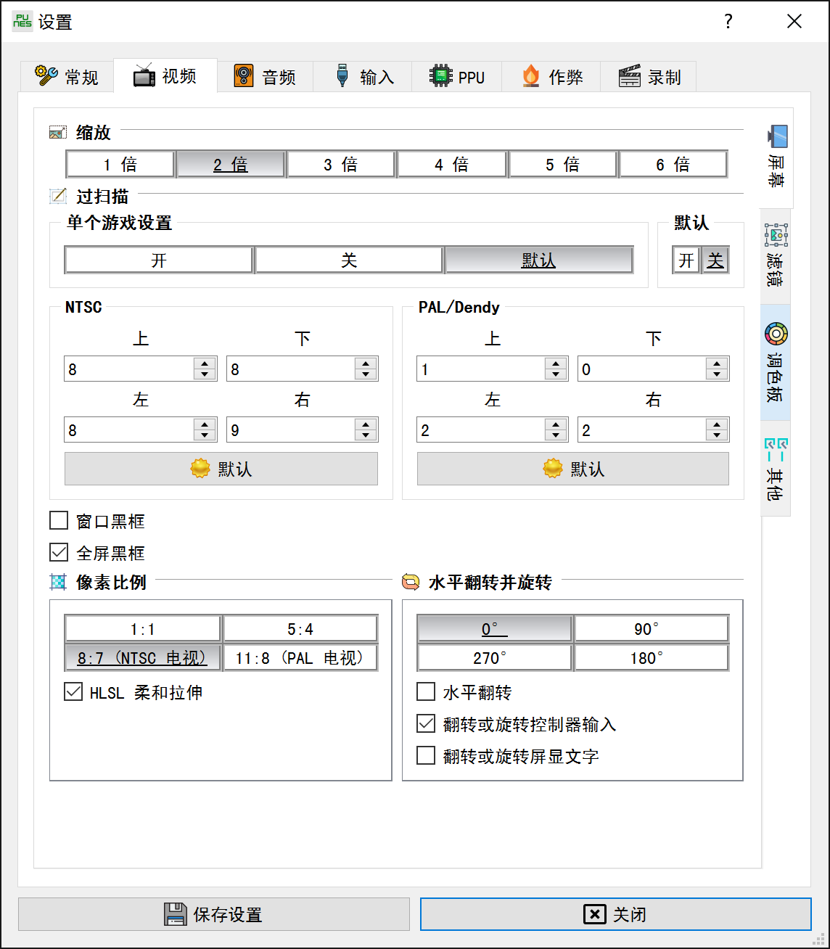Decrease PAL/Dendy 右 overscan value
Viewport: 830px width, 949px height.
click(718, 435)
